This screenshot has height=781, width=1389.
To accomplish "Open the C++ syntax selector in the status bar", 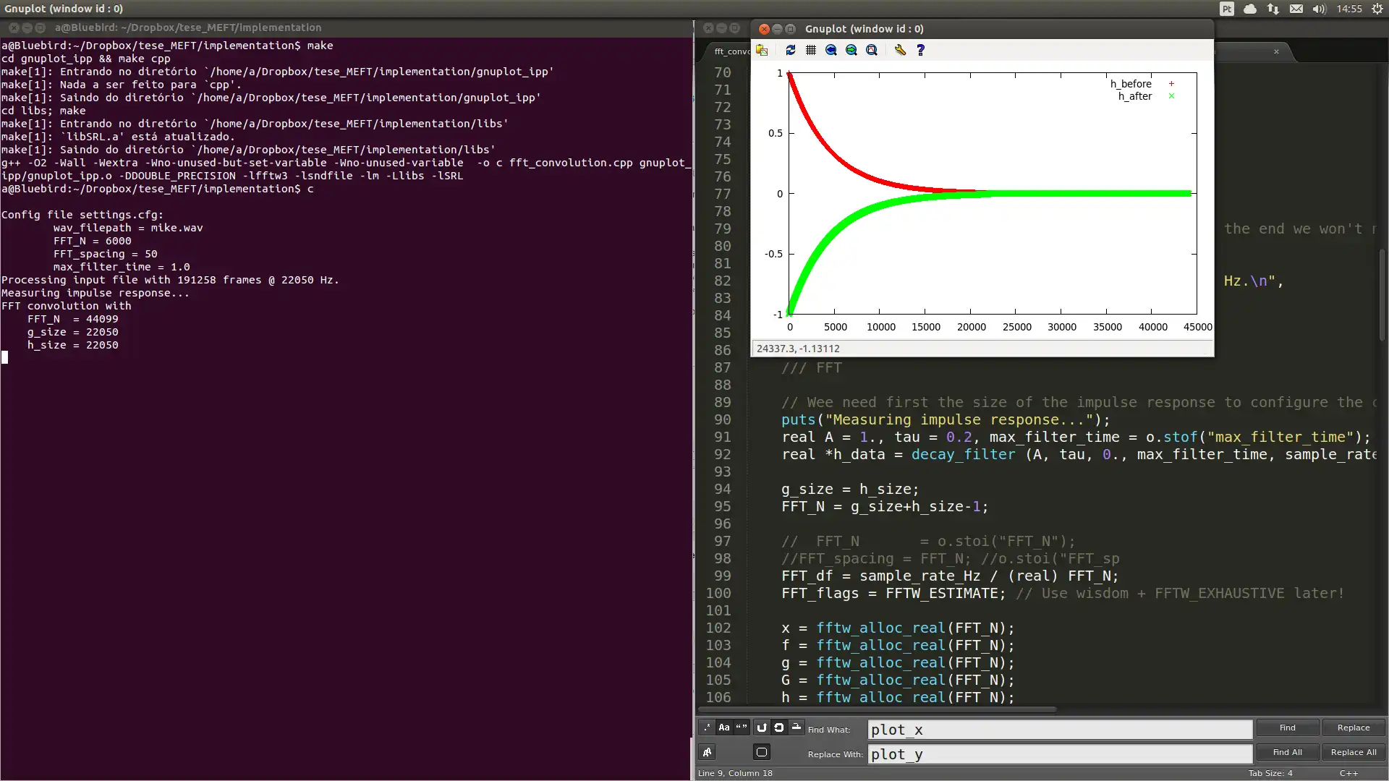I will (1348, 773).
